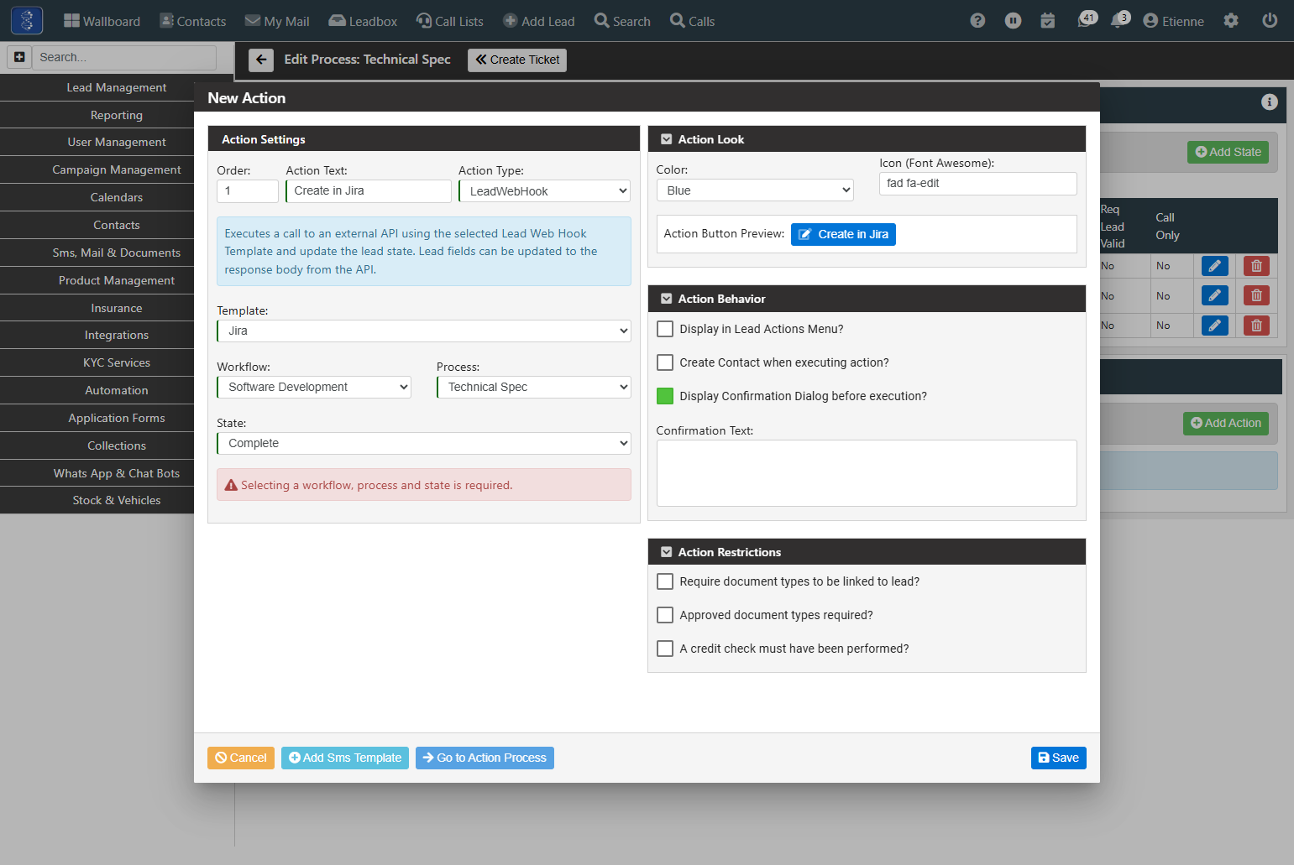Click the Add Sms Template button
The width and height of the screenshot is (1294, 865).
pos(345,758)
